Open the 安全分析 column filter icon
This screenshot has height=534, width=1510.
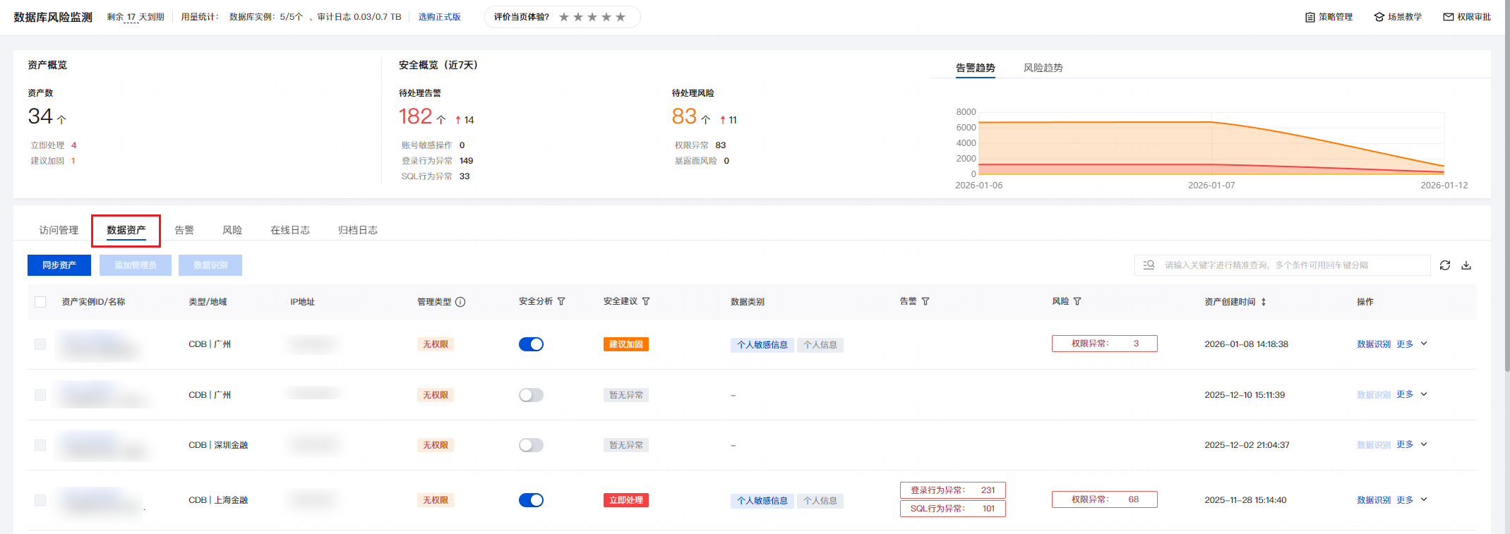pos(561,301)
